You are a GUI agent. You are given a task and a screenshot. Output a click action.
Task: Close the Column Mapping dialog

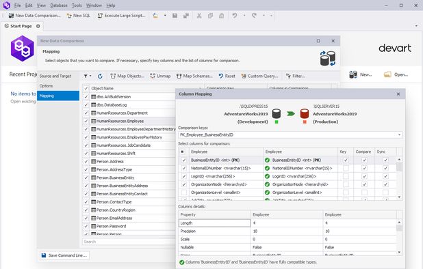398,94
